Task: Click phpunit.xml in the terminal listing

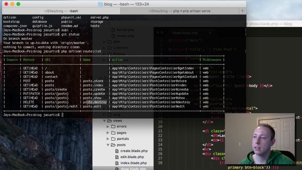Action: click(71, 17)
